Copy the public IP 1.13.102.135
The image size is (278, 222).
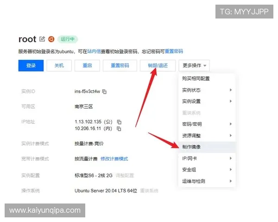[x=119, y=122]
